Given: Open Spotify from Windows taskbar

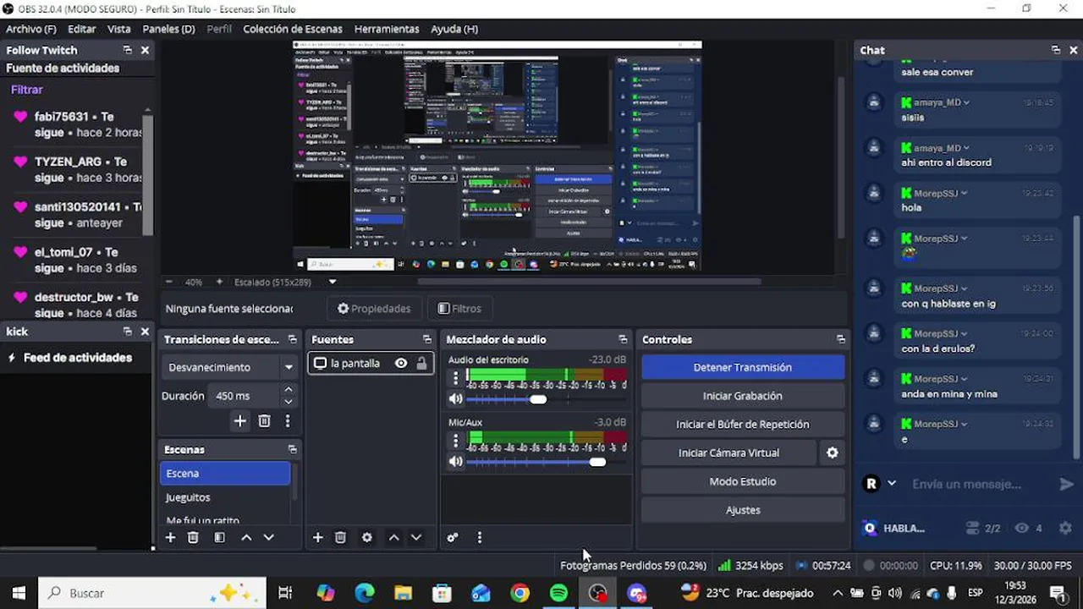Looking at the screenshot, I should click(x=558, y=593).
